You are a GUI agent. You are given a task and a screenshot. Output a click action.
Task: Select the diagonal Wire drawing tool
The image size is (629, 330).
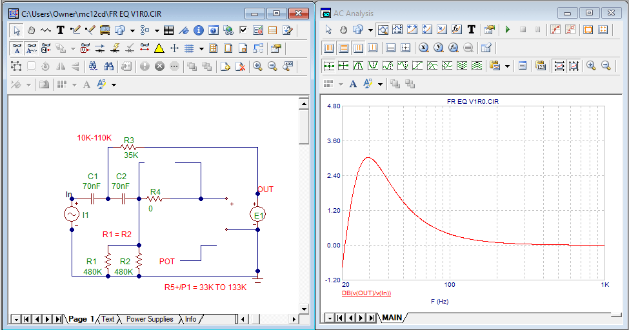pyautogui.click(x=90, y=30)
